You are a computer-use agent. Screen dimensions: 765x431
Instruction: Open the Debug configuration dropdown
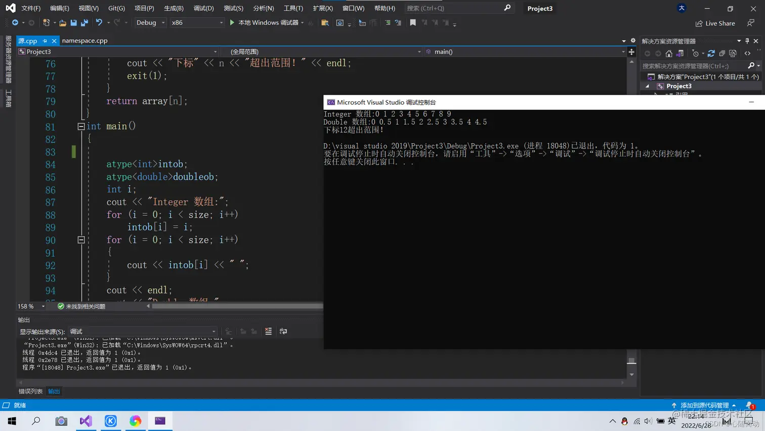pyautogui.click(x=150, y=23)
